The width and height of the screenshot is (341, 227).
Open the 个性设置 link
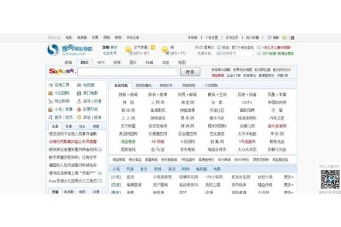click(211, 37)
